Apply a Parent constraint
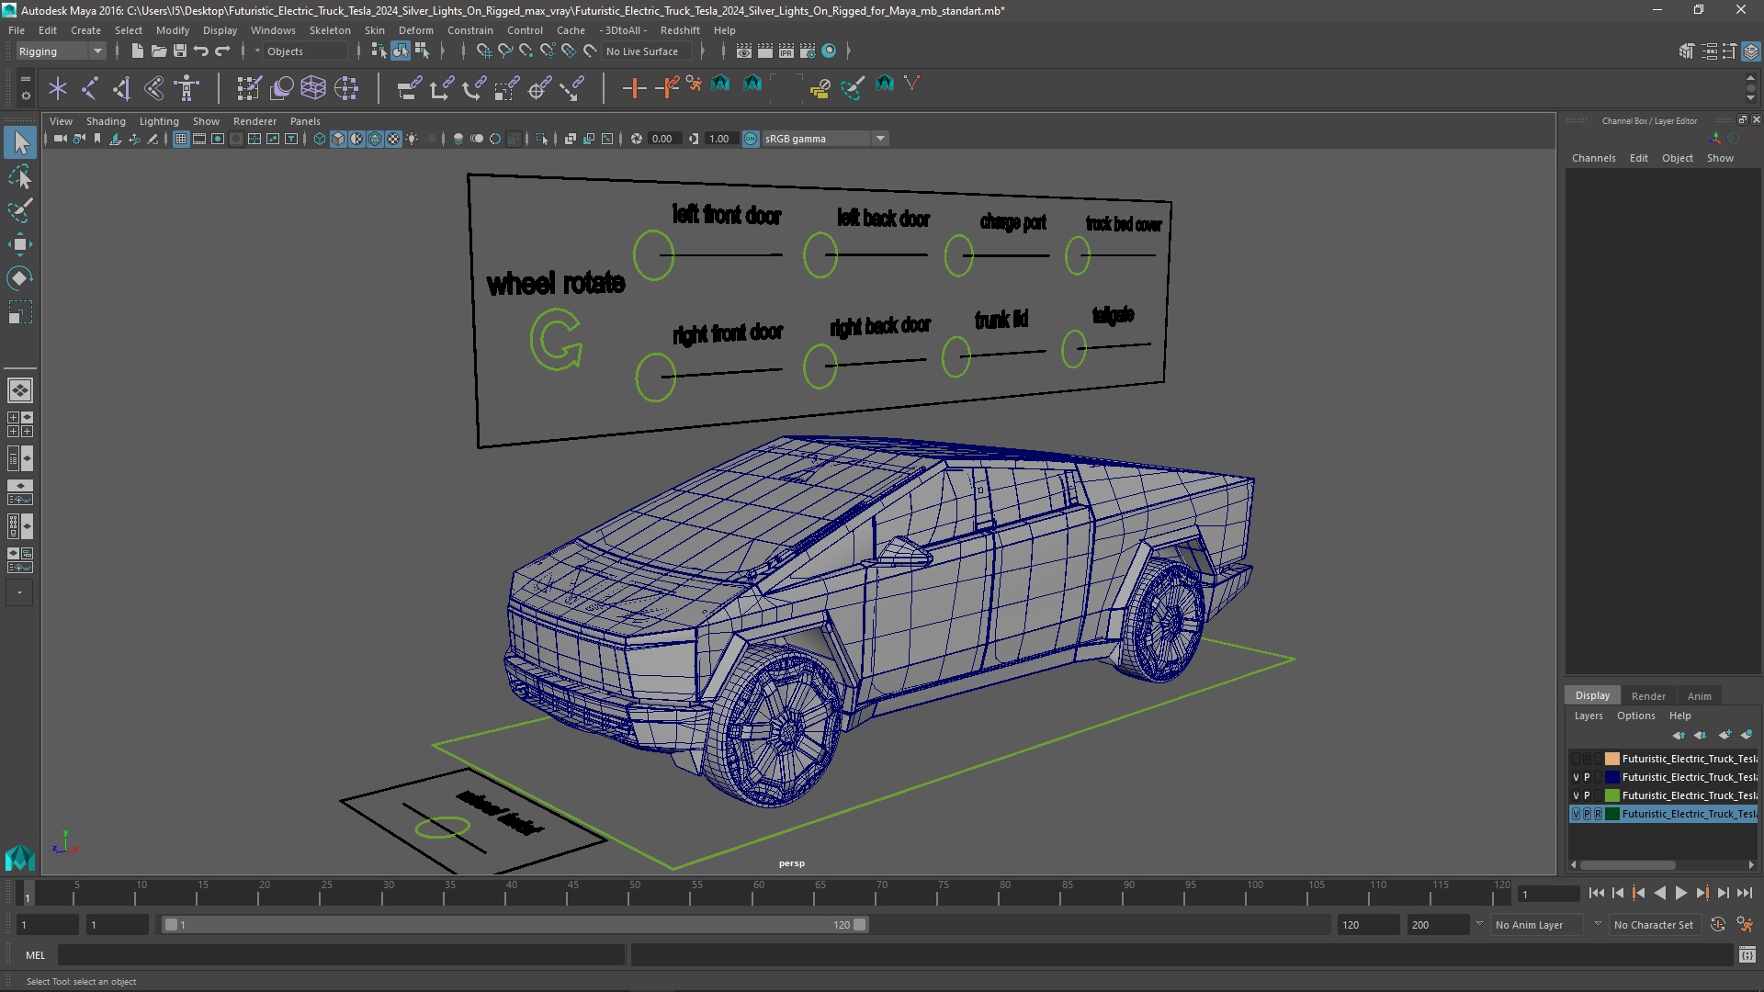The width and height of the screenshot is (1764, 992). pyautogui.click(x=409, y=88)
